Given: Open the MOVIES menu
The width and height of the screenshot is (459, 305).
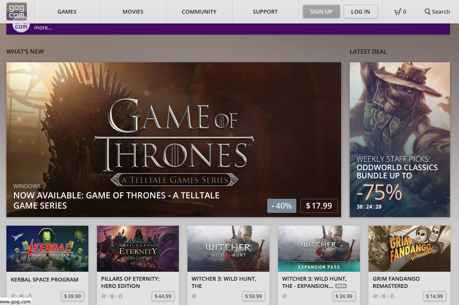Looking at the screenshot, I should [133, 12].
